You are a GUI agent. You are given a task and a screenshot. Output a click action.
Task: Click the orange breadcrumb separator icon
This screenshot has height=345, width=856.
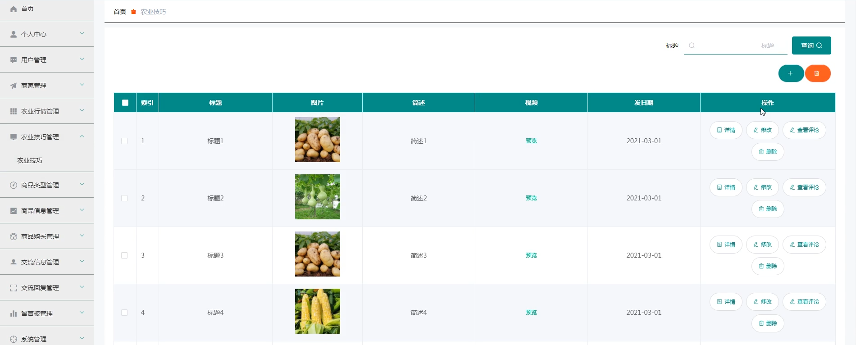(133, 12)
